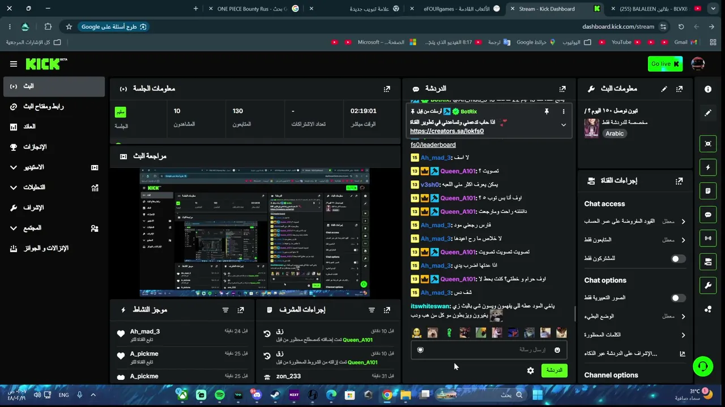Expand المجتمع (Community) section chevron
725x407 pixels.
[x=14, y=228]
